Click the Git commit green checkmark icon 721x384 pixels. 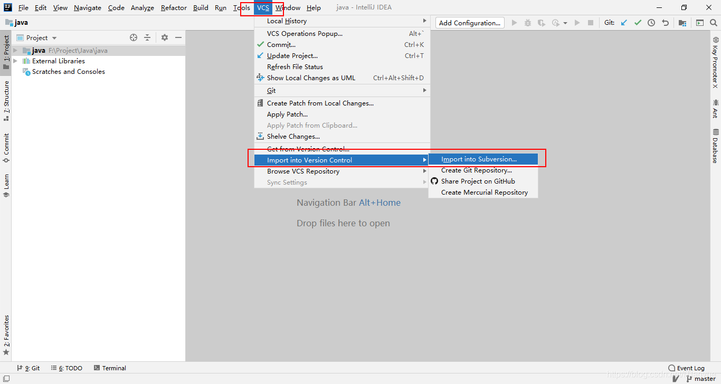point(638,23)
